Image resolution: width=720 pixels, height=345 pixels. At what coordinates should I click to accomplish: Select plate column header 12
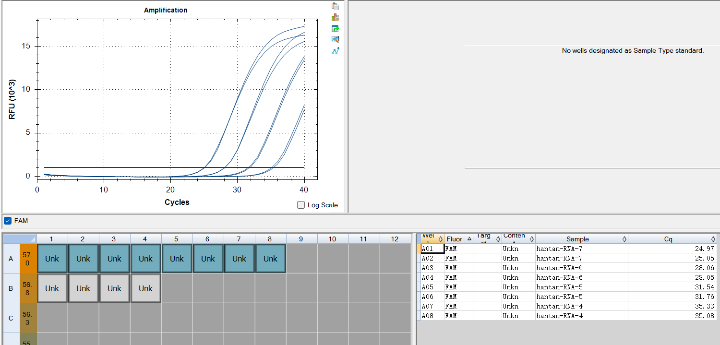[395, 239]
